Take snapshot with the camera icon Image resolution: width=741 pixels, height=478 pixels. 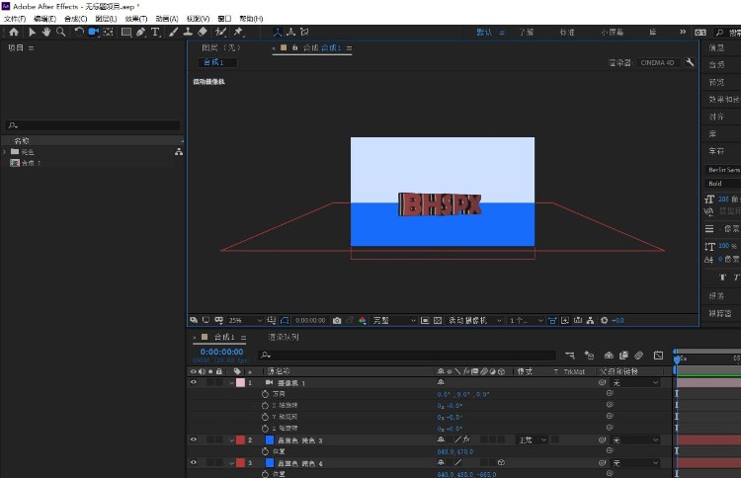[337, 320]
